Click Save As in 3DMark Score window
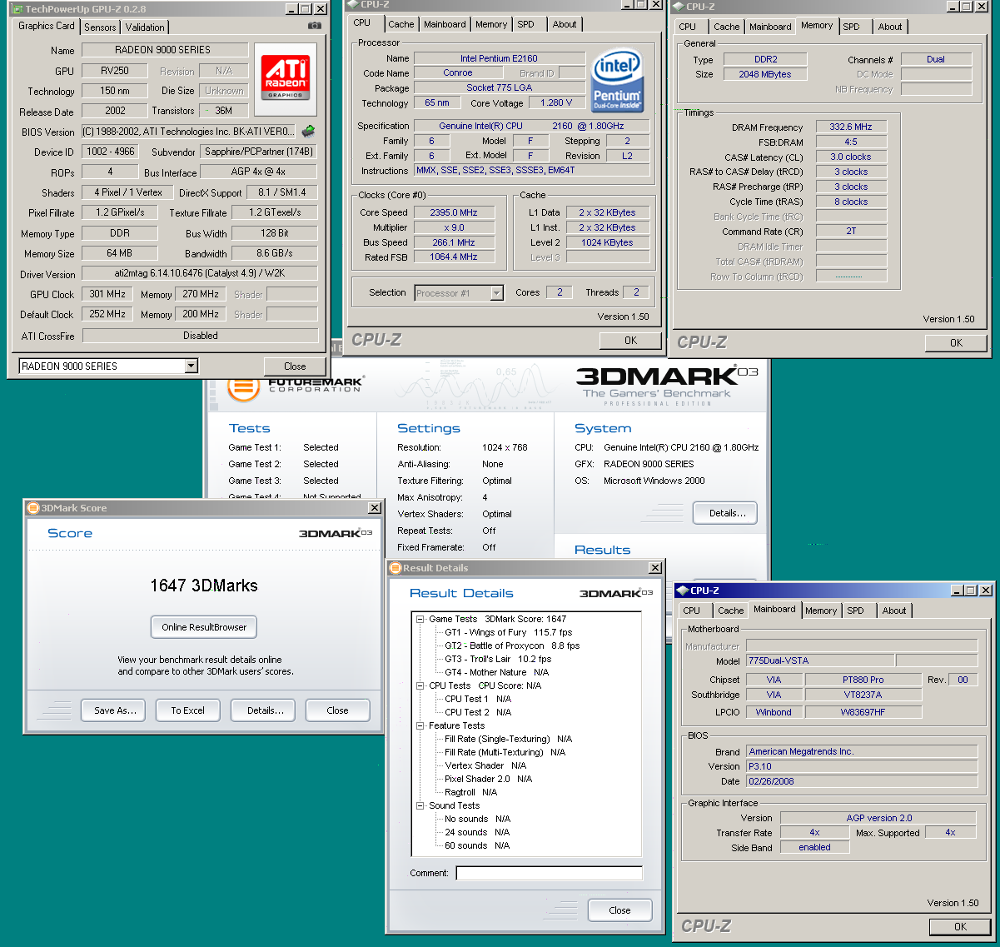Image resolution: width=1000 pixels, height=947 pixels. point(115,710)
